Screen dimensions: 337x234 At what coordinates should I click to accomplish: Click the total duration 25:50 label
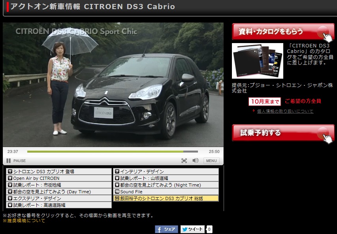(x=214, y=152)
